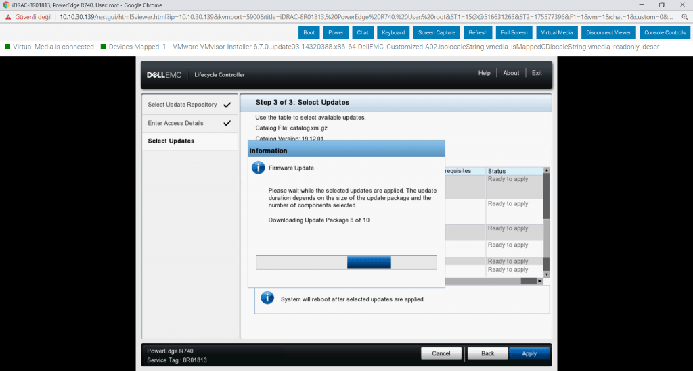The height and width of the screenshot is (371, 693).
Task: Select the Enter Access Details step
Action: 176,123
